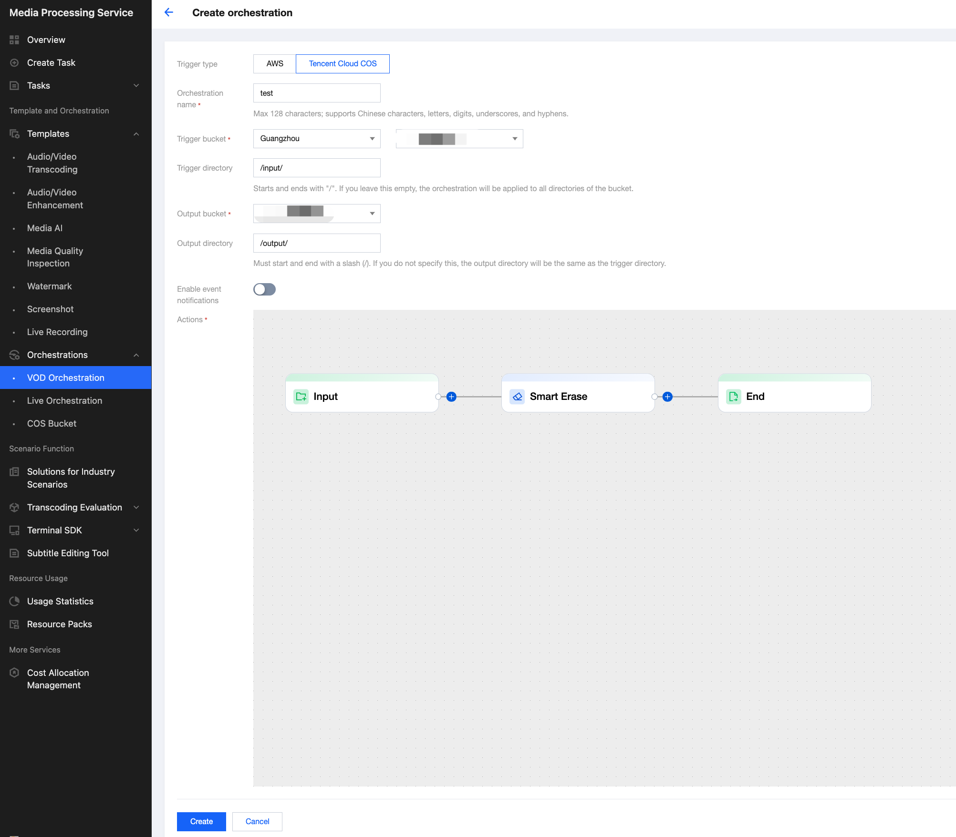
Task: Open Watermark templates menu item
Action: click(50, 286)
